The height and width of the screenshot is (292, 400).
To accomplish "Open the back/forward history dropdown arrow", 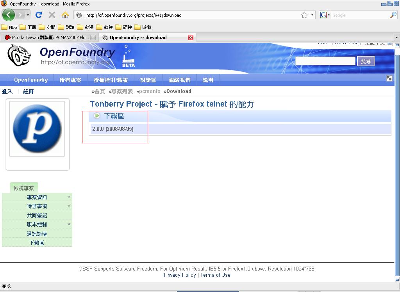I will [28, 15].
